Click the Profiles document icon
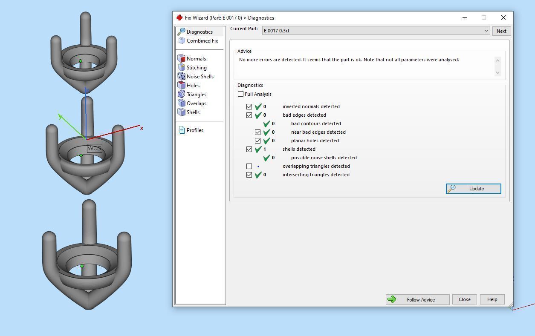Viewport: 535px width, 336px height. 182,130
